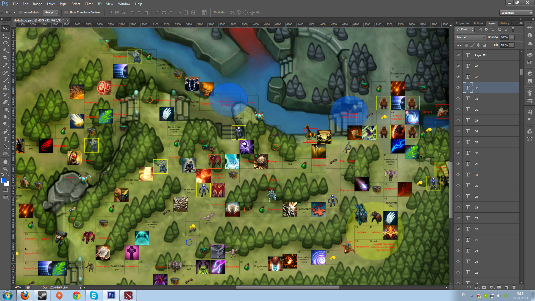Open the Layers panel options menu
This screenshot has height=301, width=535.
tap(520, 23)
